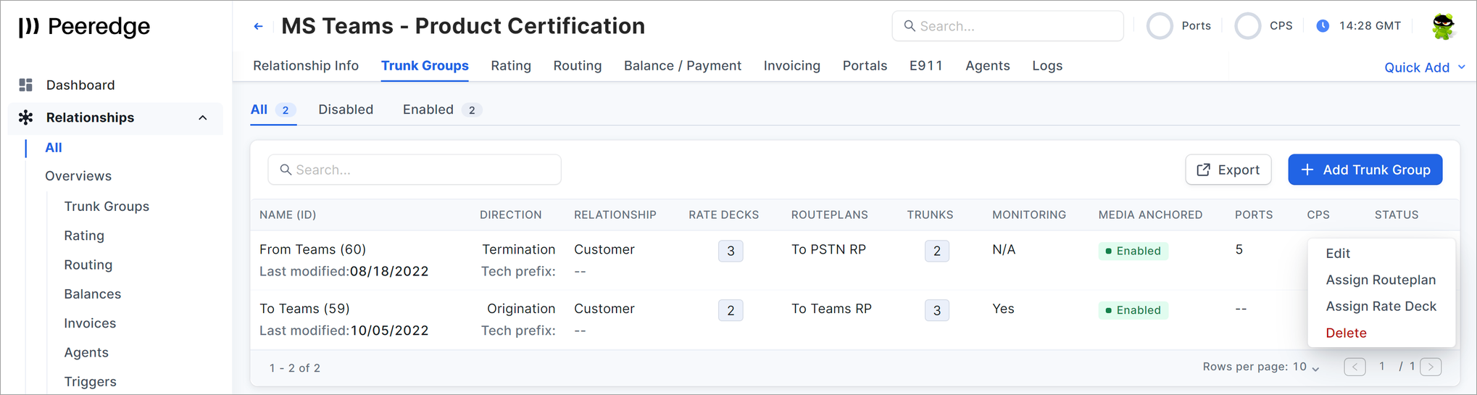Filter by Enabled trunk groups
This screenshot has width=1477, height=395.
tap(442, 109)
